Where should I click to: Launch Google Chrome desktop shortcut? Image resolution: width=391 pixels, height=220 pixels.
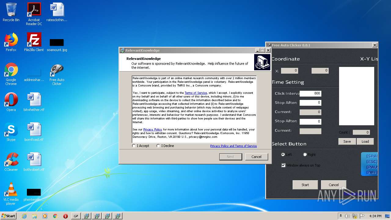pyautogui.click(x=11, y=74)
